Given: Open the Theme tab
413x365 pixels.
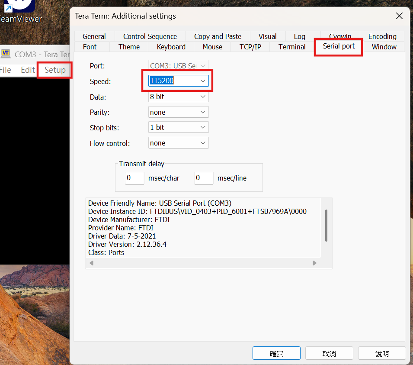Looking at the screenshot, I should tap(129, 47).
